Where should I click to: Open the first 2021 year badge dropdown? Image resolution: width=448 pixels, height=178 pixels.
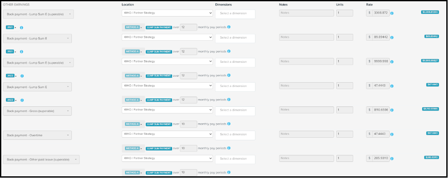[x=11, y=28]
